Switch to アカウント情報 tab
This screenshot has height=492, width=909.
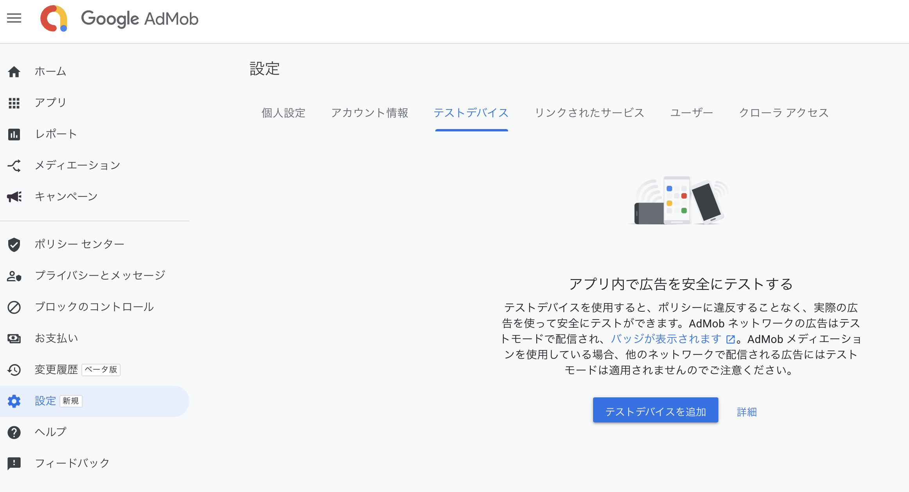370,113
